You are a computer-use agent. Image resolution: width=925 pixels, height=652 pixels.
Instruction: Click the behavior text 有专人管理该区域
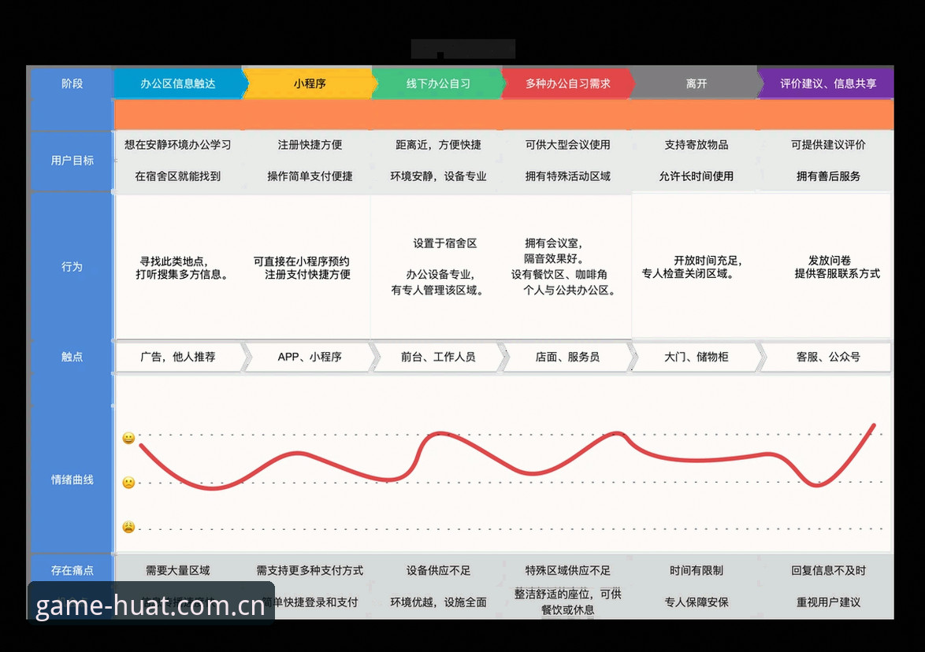click(x=438, y=290)
